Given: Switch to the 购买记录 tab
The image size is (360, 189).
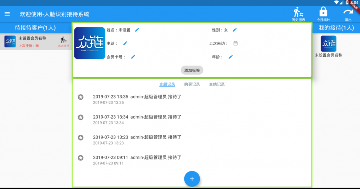Looking at the screenshot, I should (192, 85).
